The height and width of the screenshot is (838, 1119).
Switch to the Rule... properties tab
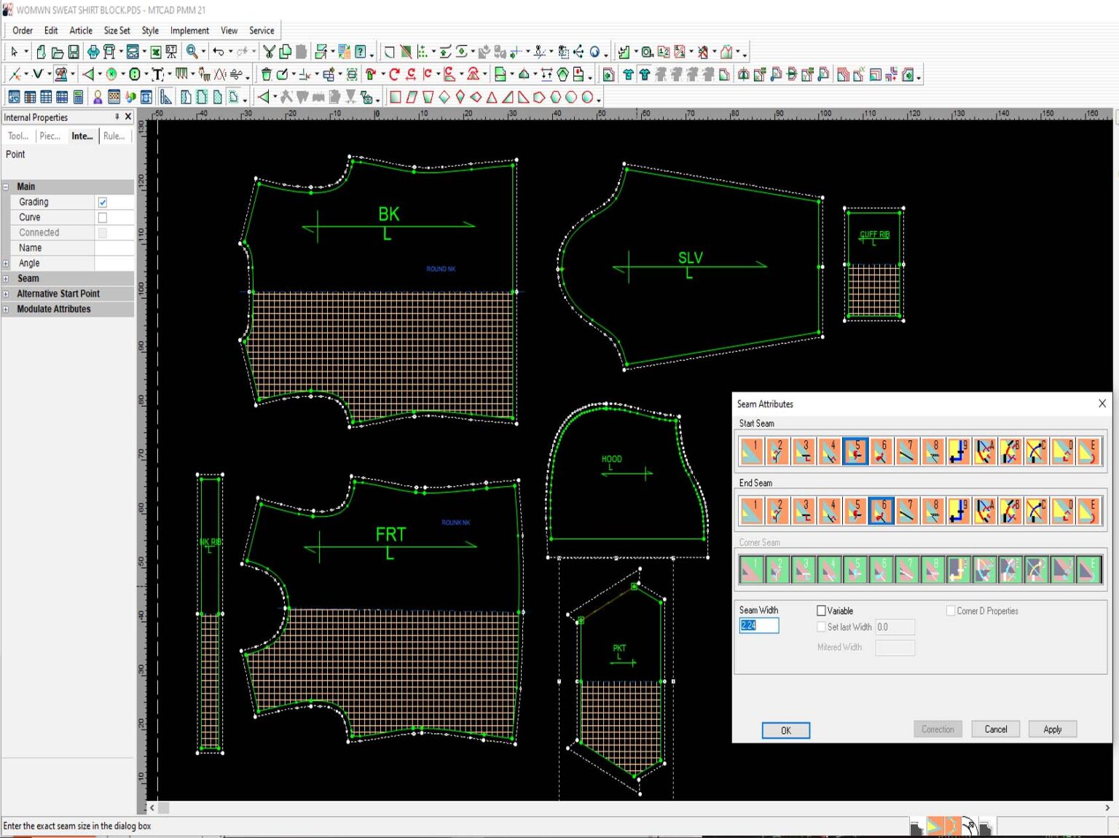[x=114, y=136]
